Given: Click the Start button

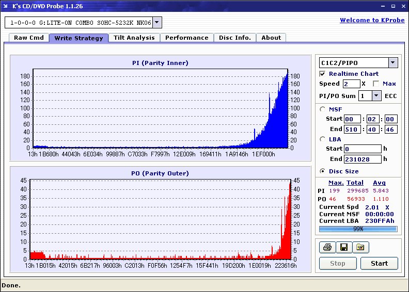Looking at the screenshot, I should pos(379,263).
